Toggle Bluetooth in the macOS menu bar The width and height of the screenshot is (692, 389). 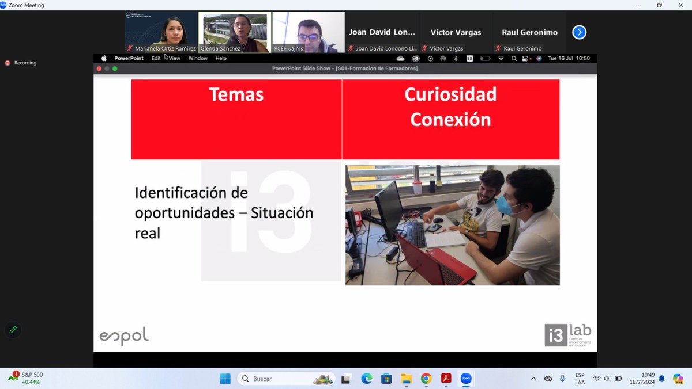tap(456, 58)
